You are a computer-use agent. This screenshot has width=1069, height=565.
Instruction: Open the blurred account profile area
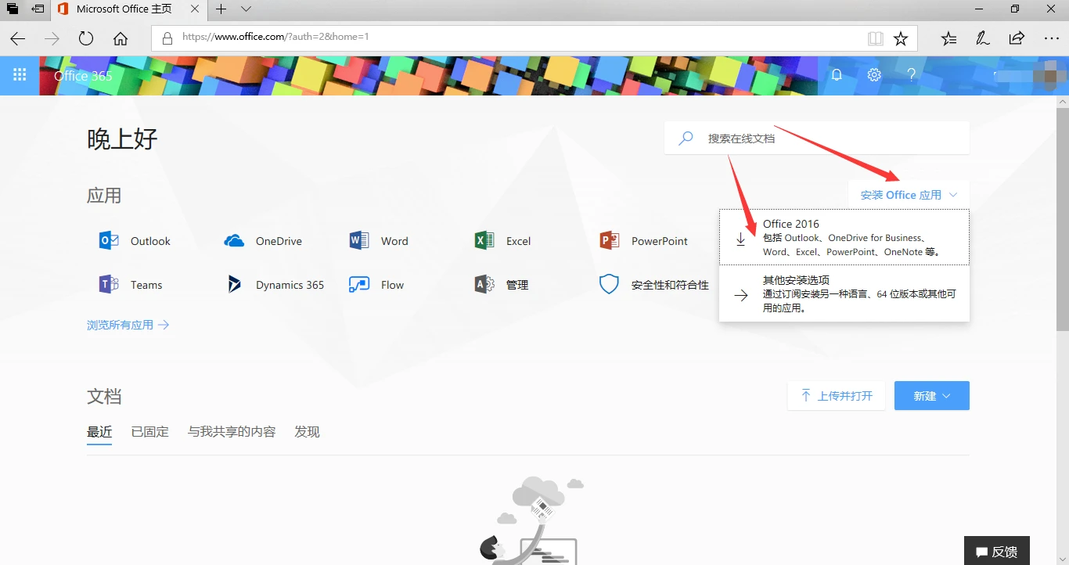(x=1030, y=75)
